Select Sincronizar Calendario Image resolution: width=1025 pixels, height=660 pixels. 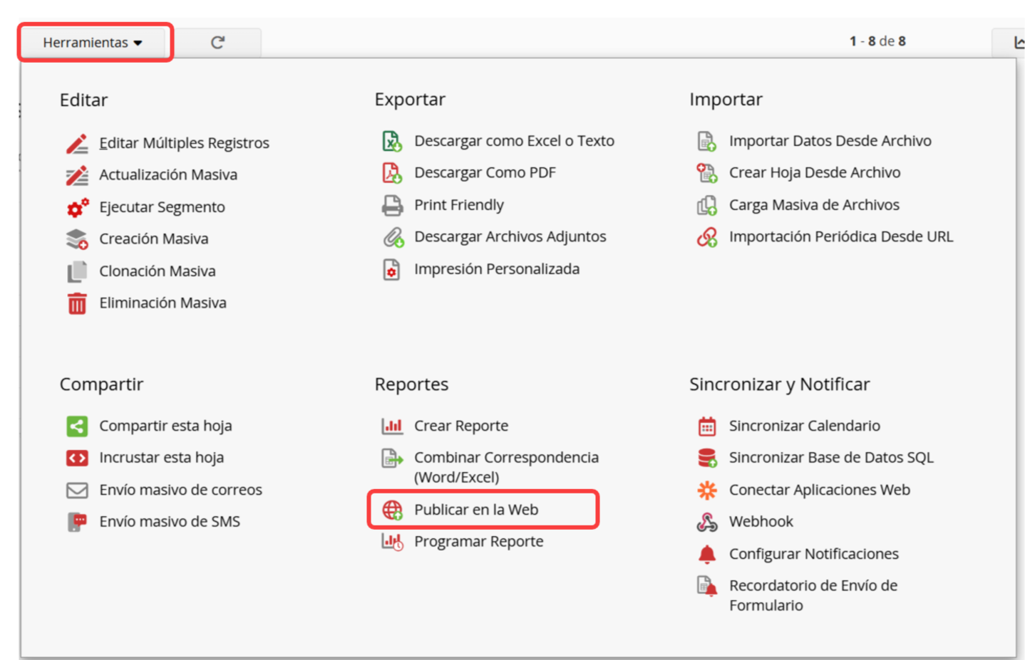804,426
